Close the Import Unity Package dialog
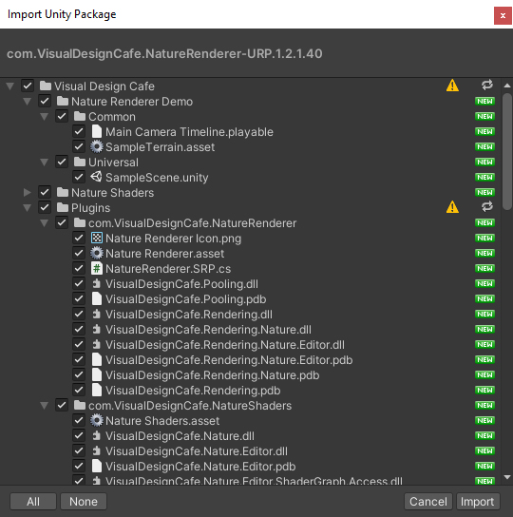 click(503, 15)
